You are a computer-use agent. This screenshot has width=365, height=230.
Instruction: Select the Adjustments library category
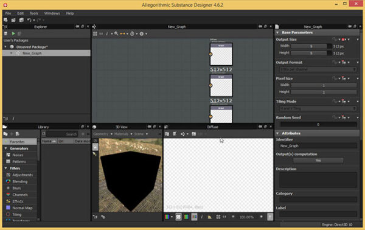click(23, 175)
